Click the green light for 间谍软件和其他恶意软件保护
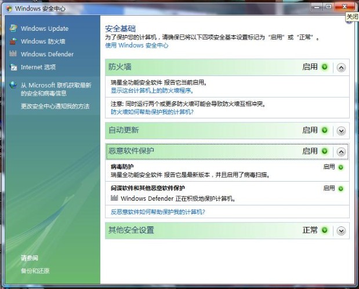359x289 pixels. tap(340, 189)
